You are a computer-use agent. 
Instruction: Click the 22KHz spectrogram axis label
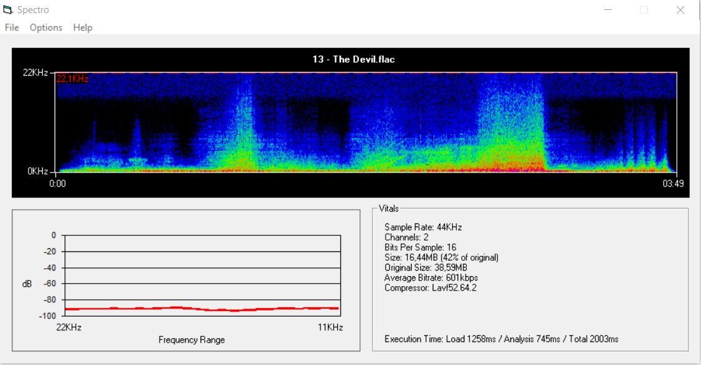35,73
